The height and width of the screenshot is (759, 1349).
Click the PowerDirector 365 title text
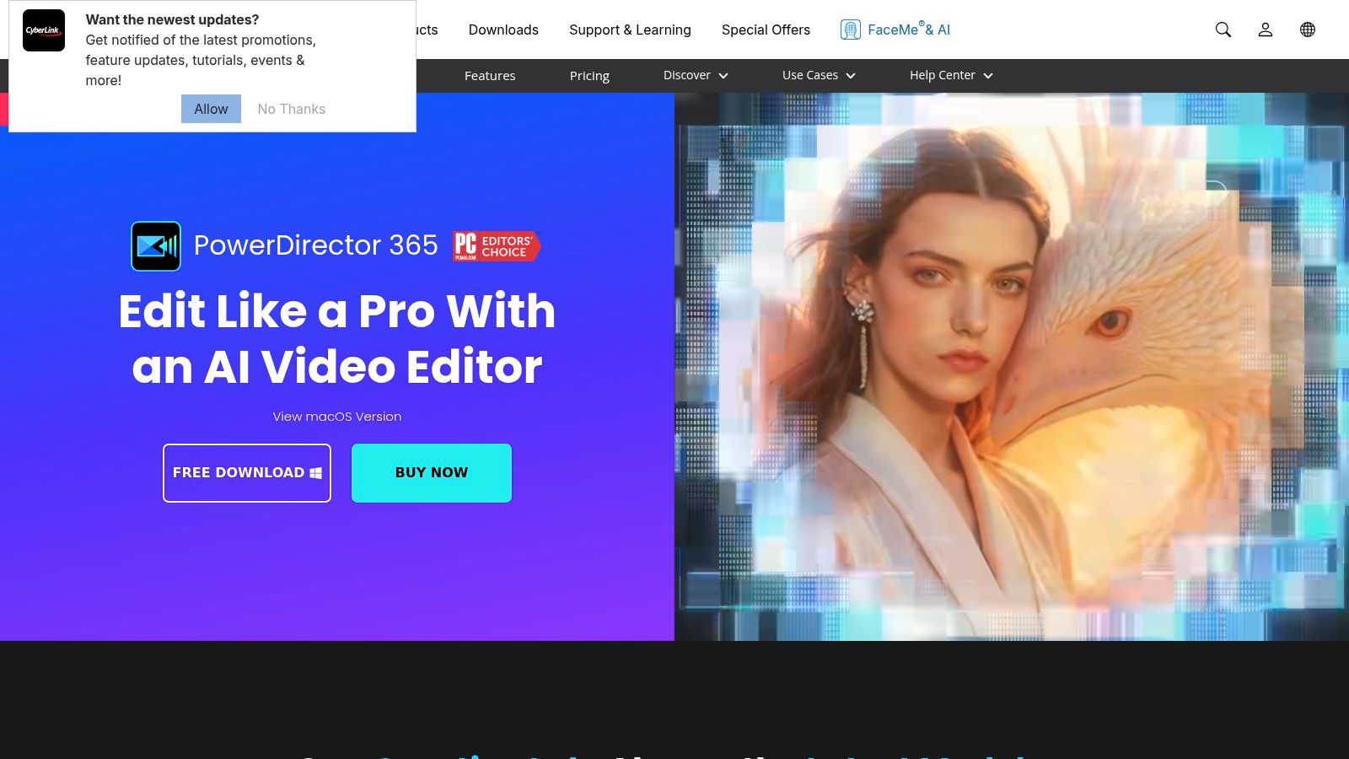(x=316, y=245)
